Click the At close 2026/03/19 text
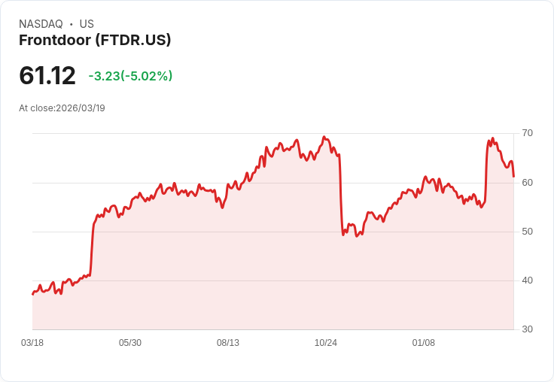554x382 pixels. click(x=62, y=108)
